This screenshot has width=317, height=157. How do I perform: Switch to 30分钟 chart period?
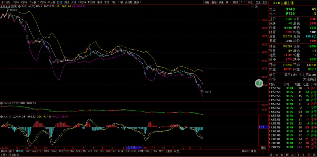coord(42,2)
